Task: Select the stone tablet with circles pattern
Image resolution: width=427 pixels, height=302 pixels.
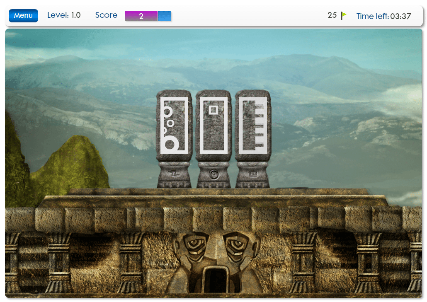Action: coord(174,125)
